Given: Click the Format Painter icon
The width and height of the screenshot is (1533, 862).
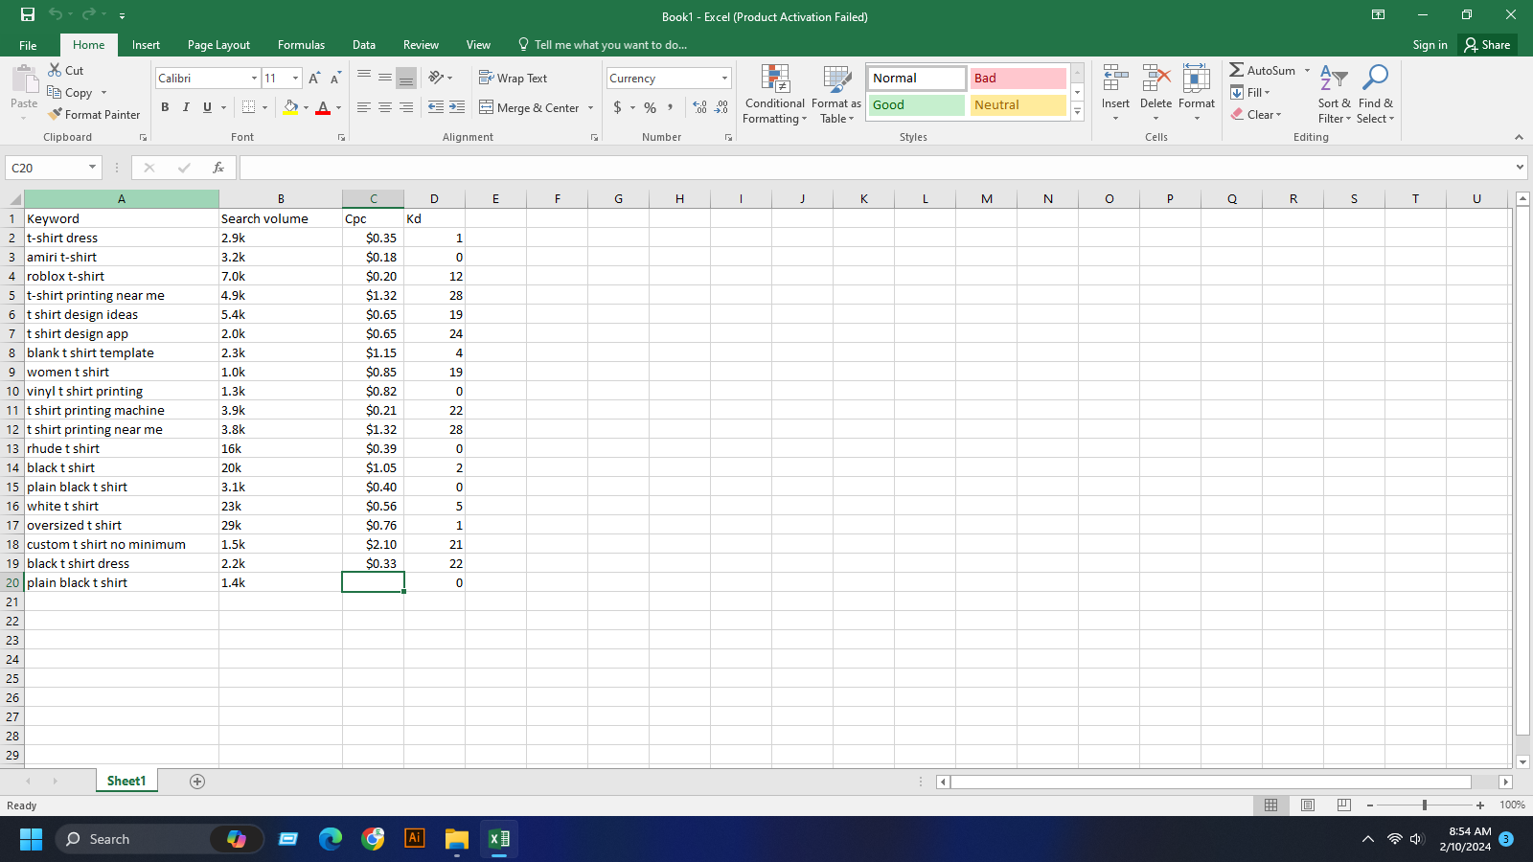Looking at the screenshot, I should (55, 114).
